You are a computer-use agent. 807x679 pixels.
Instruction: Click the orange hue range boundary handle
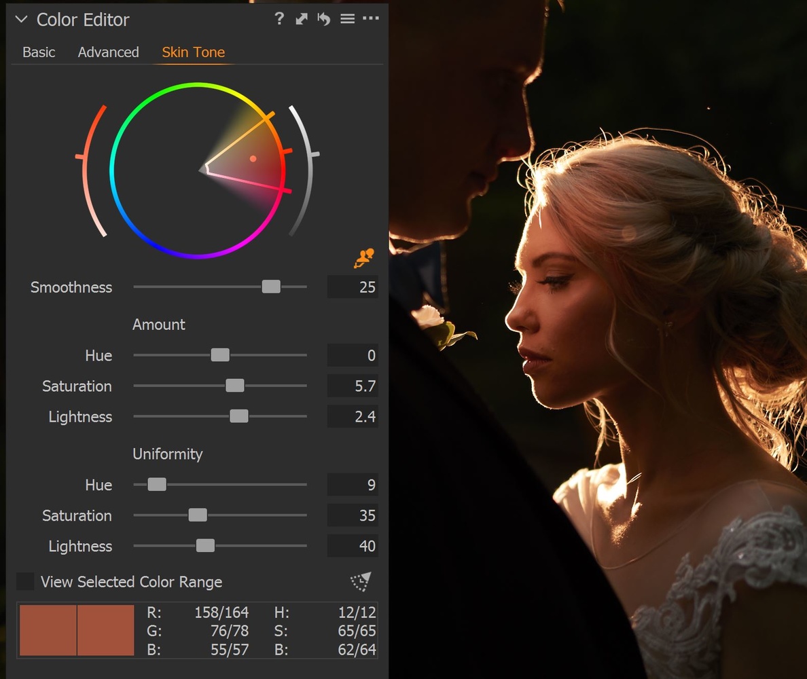(269, 116)
